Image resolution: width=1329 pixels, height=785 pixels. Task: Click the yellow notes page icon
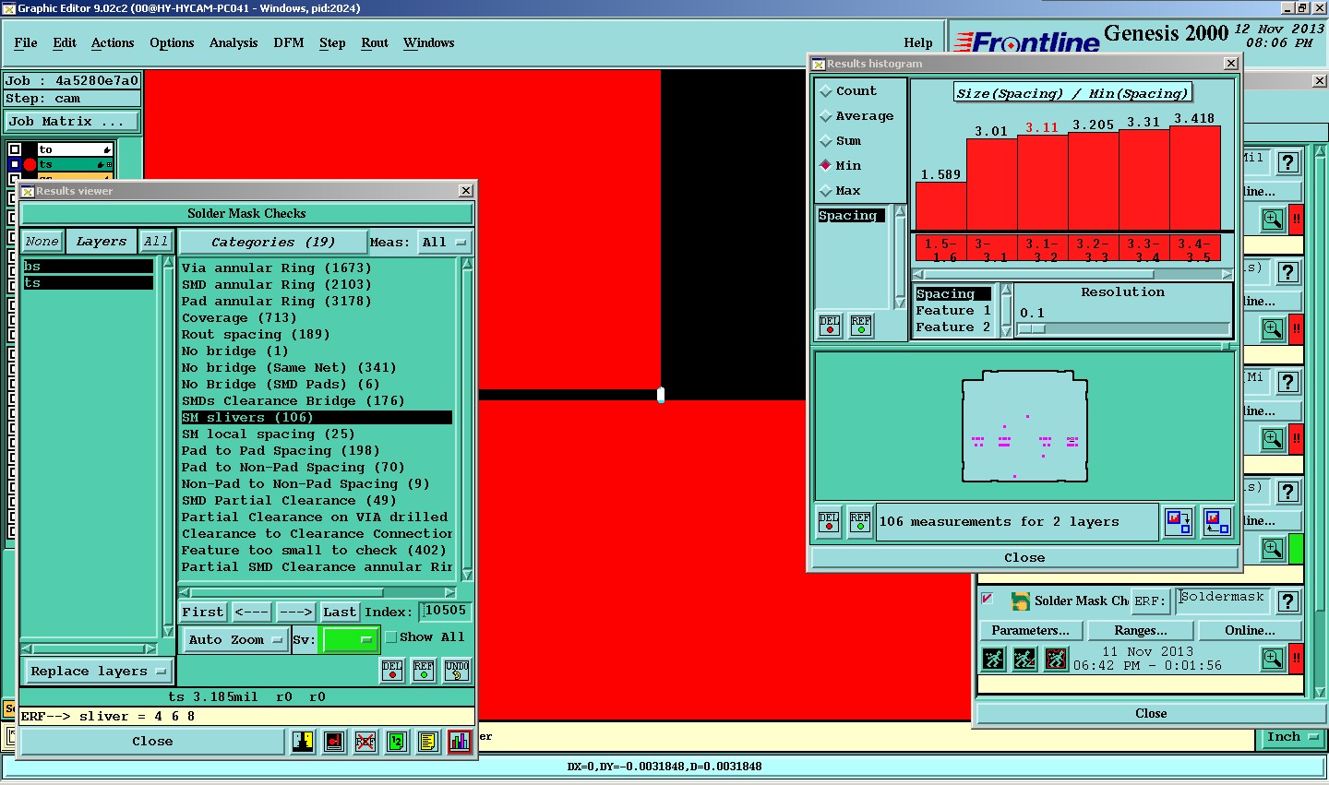tap(428, 742)
